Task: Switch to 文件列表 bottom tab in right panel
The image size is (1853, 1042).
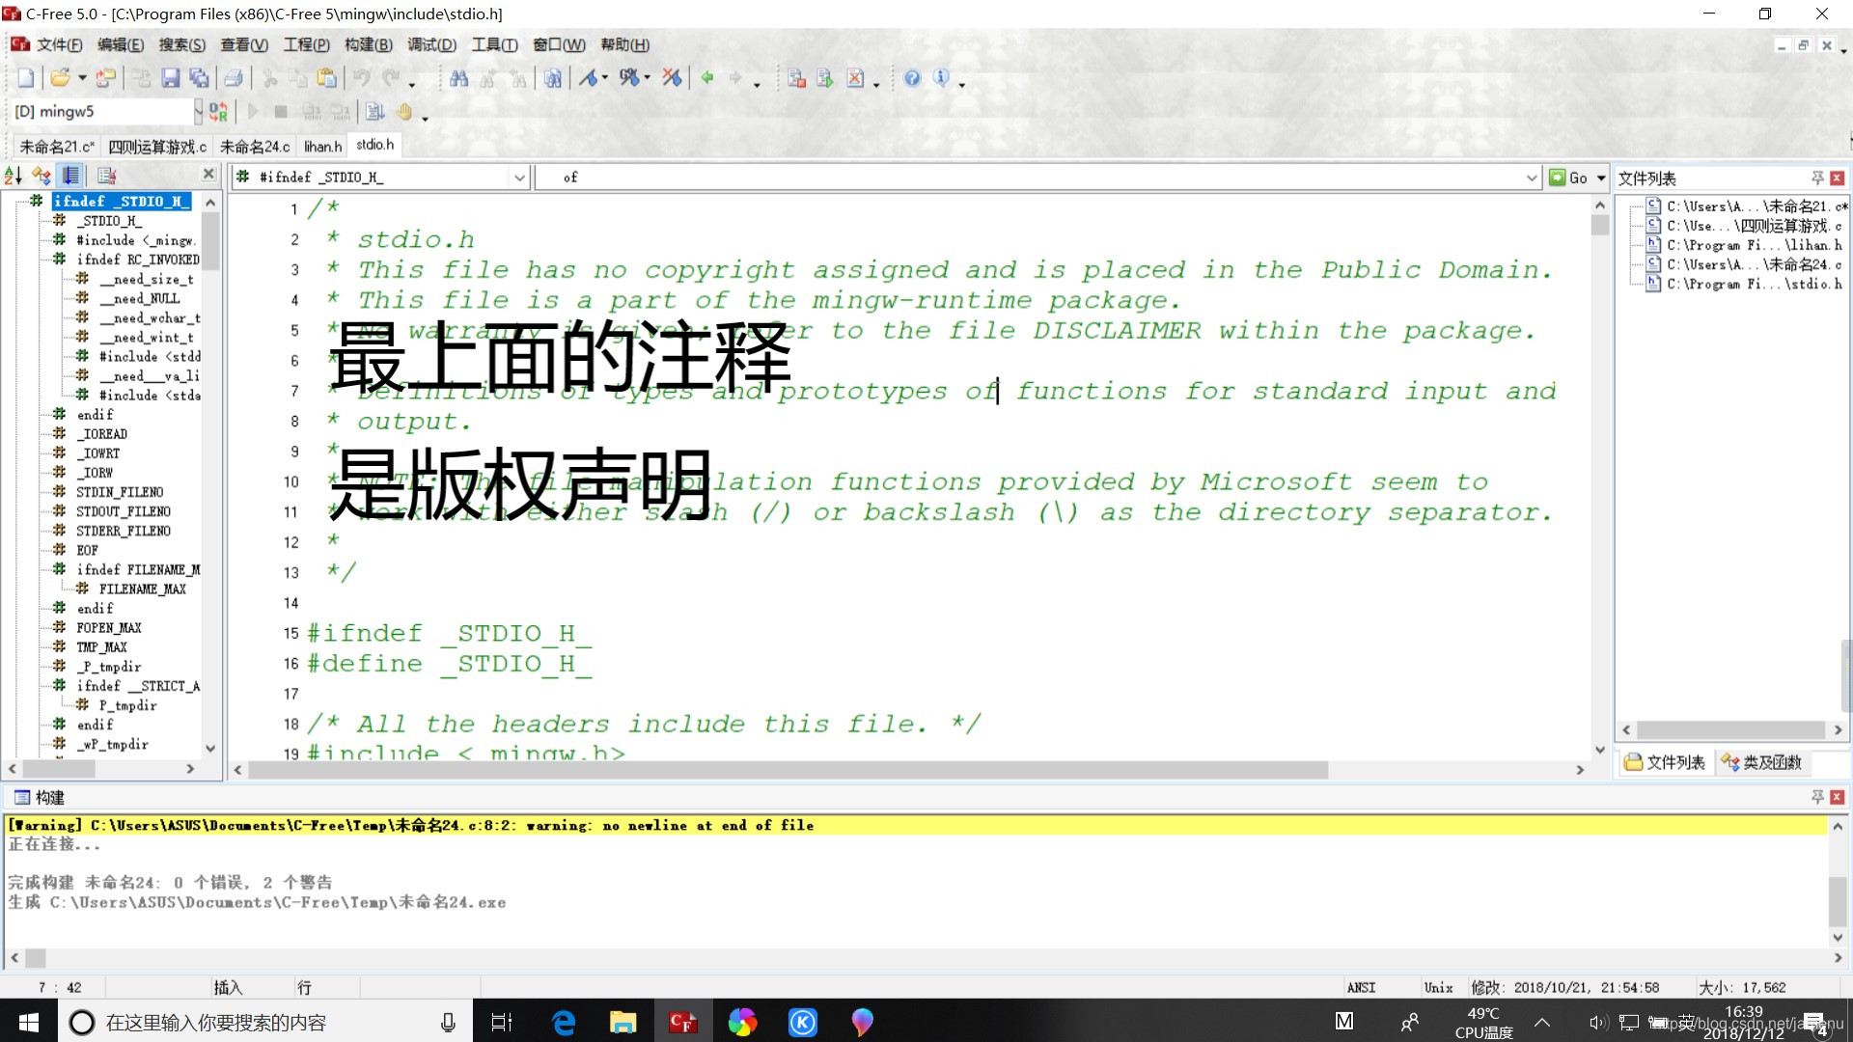Action: point(1665,762)
